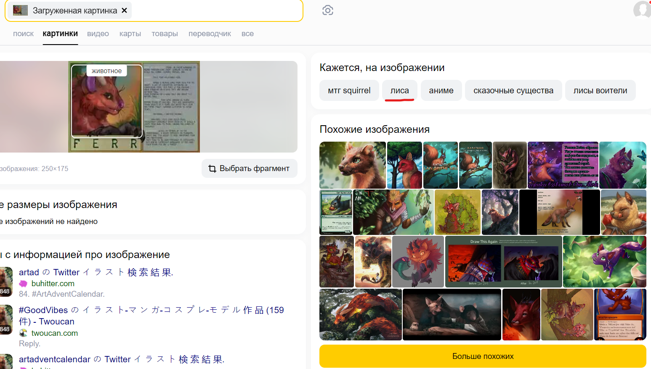The height and width of the screenshot is (369, 651).
Task: Click the Выбрать фрагмент button
Action: click(250, 169)
